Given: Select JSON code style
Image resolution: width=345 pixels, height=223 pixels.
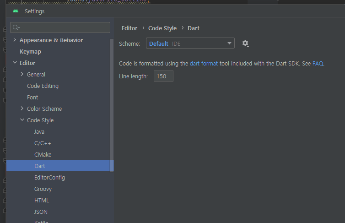Looking at the screenshot, I should coord(41,212).
